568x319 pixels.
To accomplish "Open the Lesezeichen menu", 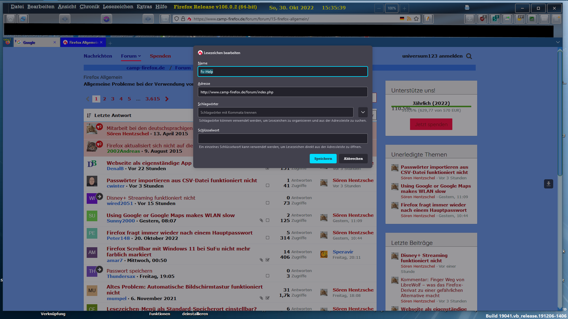I will click(118, 6).
